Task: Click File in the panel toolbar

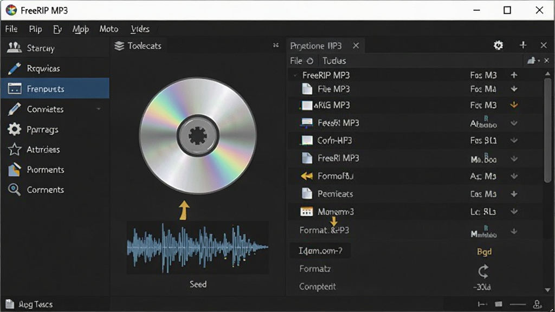Action: [296, 61]
